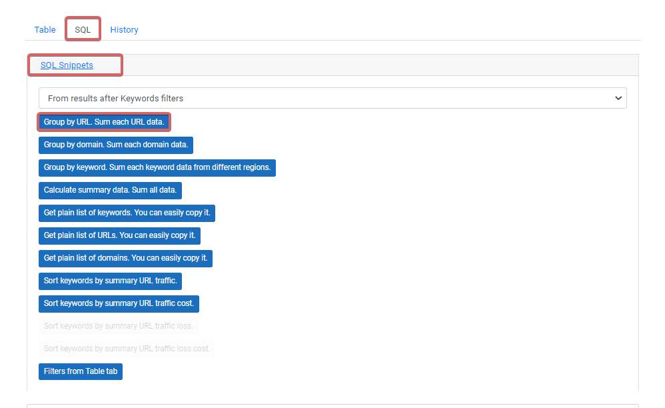Image resolution: width=665 pixels, height=408 pixels.
Task: Open the History tab
Action: [124, 30]
